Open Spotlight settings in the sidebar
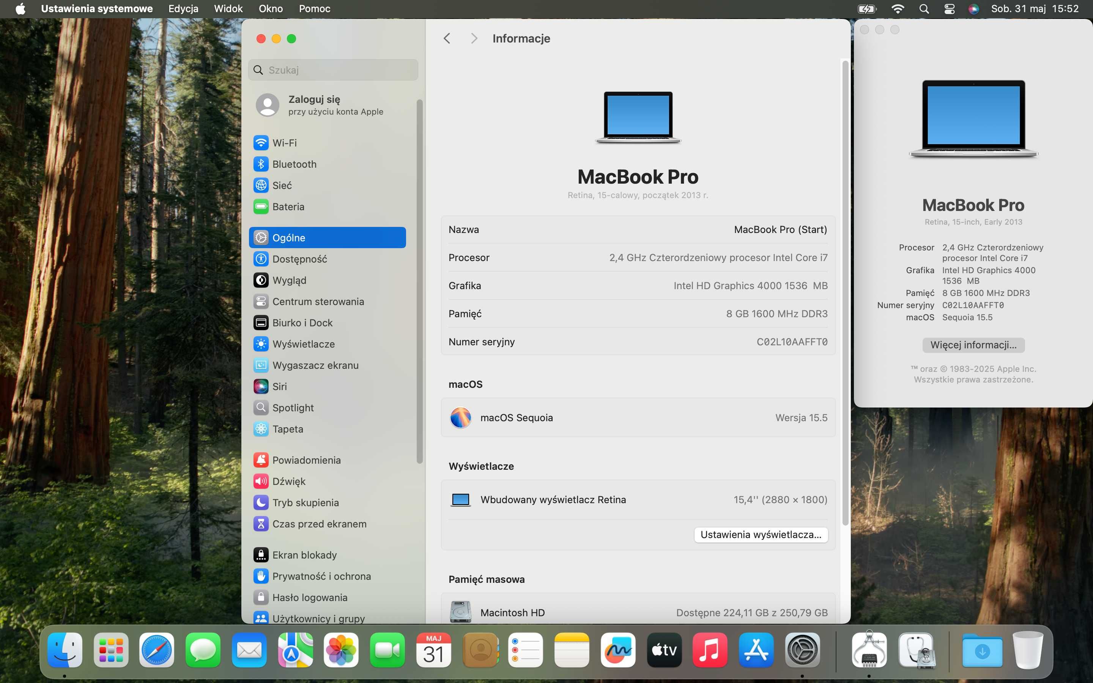 click(x=328, y=408)
